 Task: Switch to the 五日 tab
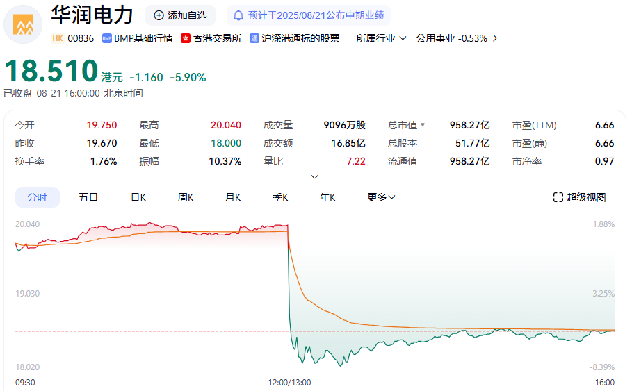[88, 197]
